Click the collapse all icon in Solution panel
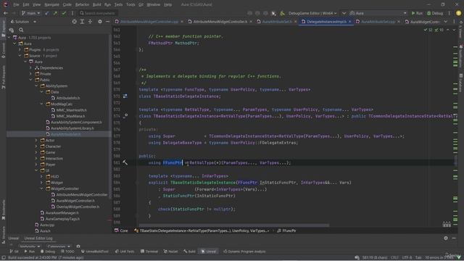The height and width of the screenshot is (261, 464). coord(90,22)
